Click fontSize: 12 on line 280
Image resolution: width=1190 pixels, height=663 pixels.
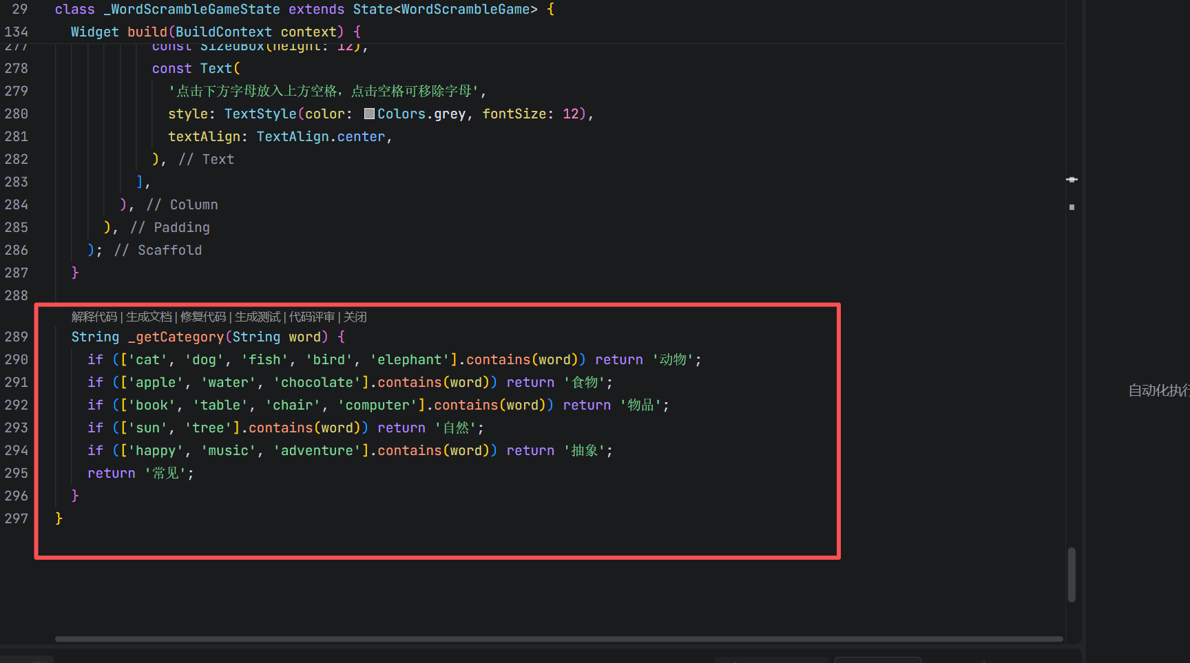[x=531, y=114]
